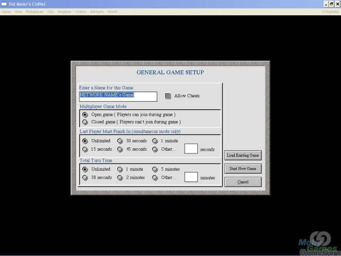Click the CivNet window title bar icon

coord(4,4)
